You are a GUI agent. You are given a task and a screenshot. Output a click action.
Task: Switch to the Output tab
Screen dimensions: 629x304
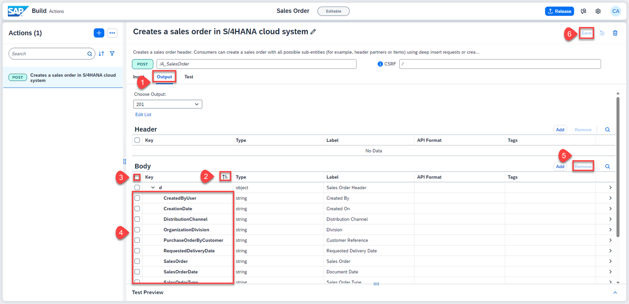[x=164, y=77]
